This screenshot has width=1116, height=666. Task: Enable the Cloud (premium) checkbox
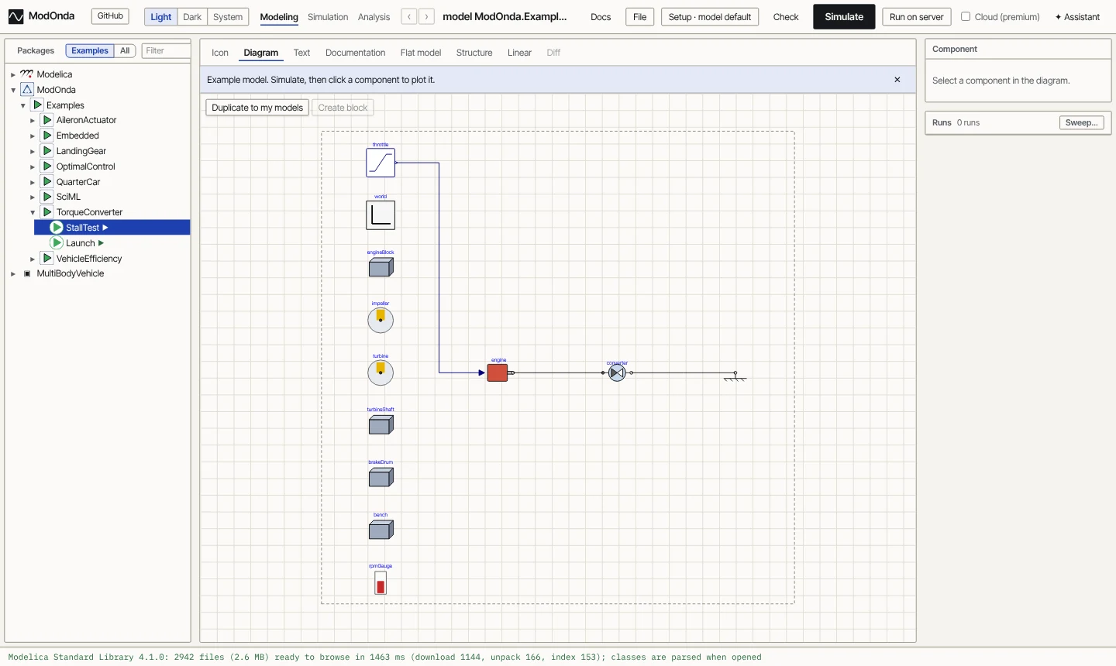tap(966, 16)
